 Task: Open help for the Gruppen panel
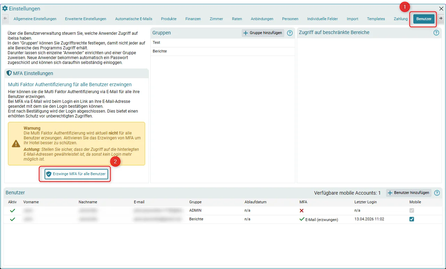coord(290,33)
